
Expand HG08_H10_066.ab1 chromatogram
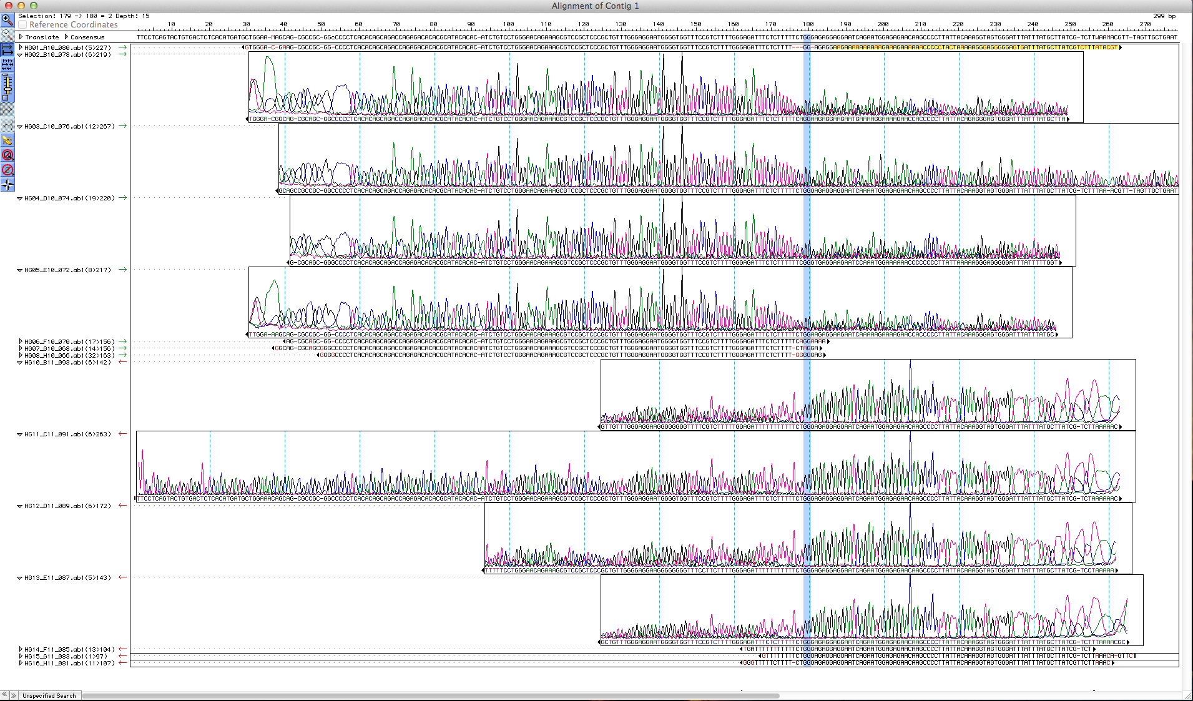coord(21,355)
